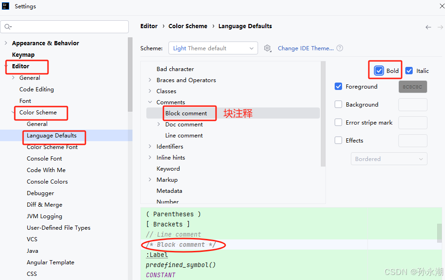The height and width of the screenshot is (280, 445).
Task: Expand the Classes group
Action: pos(150,91)
